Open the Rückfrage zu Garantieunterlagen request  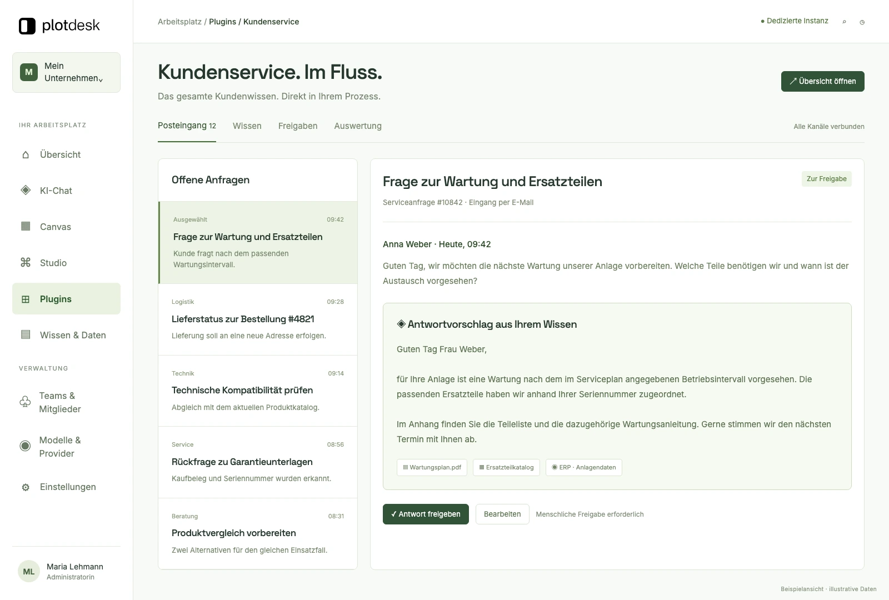pos(258,462)
